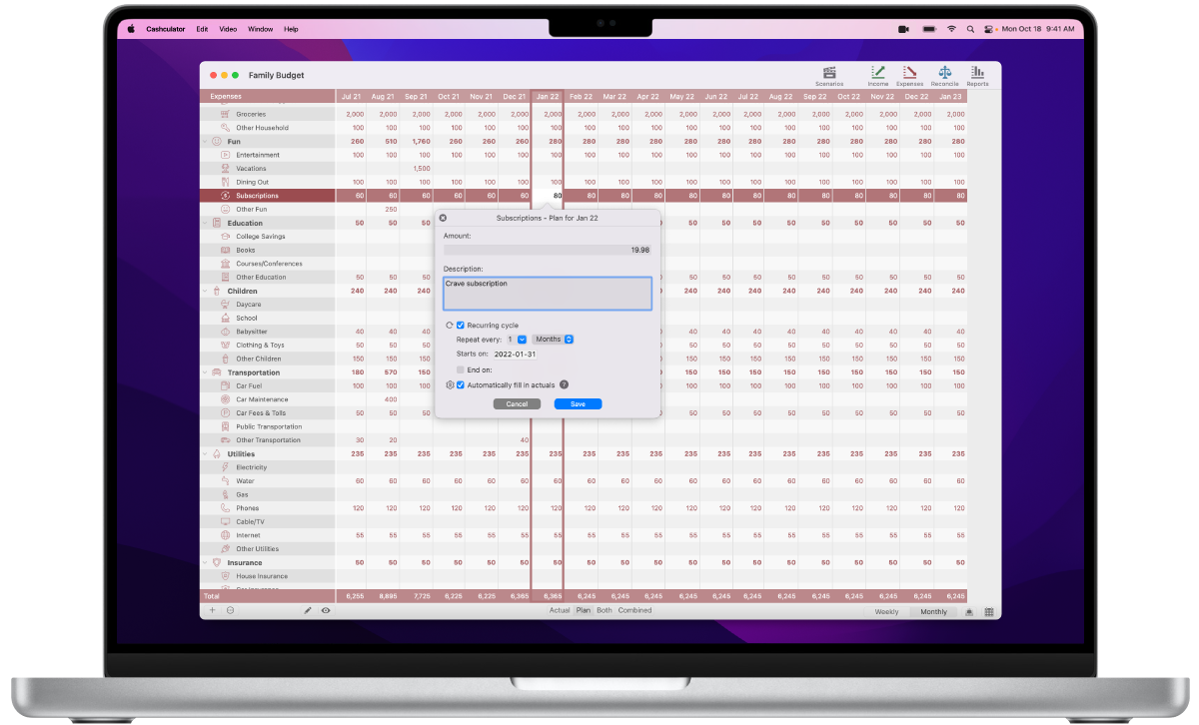
Task: Click the Groceries cart icon
Action: (226, 114)
